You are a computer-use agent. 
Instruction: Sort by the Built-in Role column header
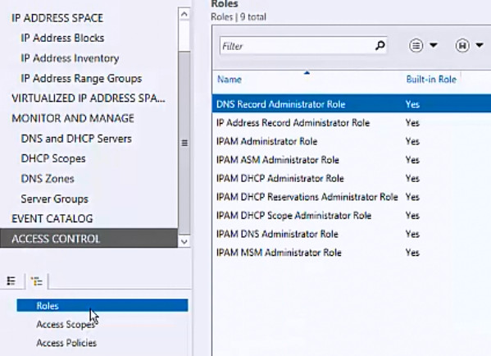(431, 80)
